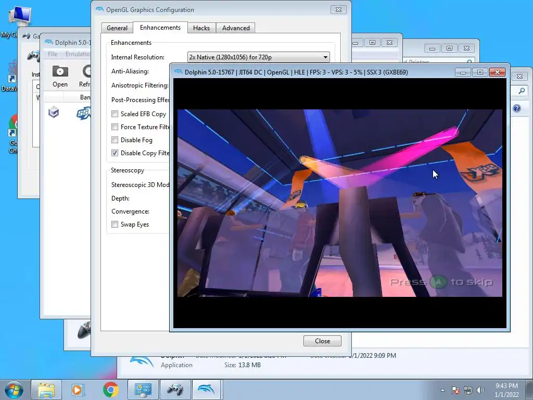The width and height of the screenshot is (533, 400).
Task: Maximize the SSX 3 game window
Action: point(480,72)
